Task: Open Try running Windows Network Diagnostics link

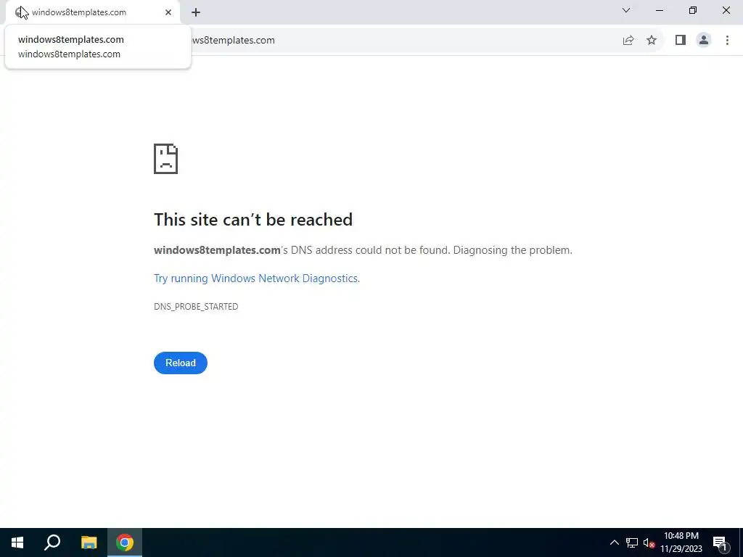Action: (x=257, y=278)
